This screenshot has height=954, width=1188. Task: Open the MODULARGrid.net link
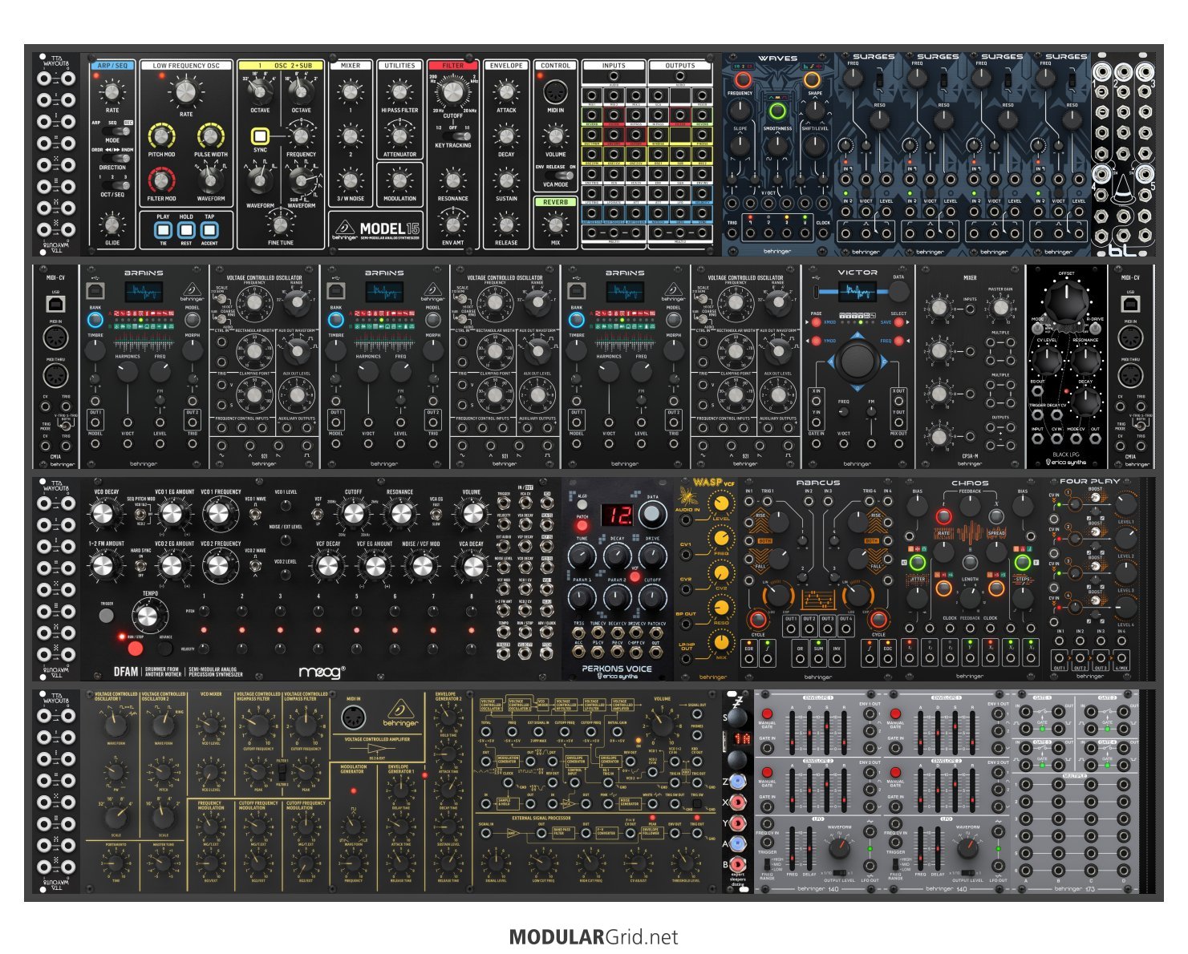[x=594, y=937]
